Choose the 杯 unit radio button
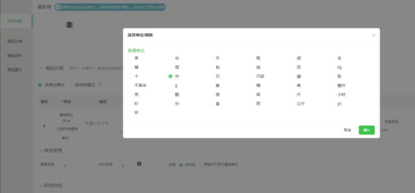 click(x=130, y=113)
